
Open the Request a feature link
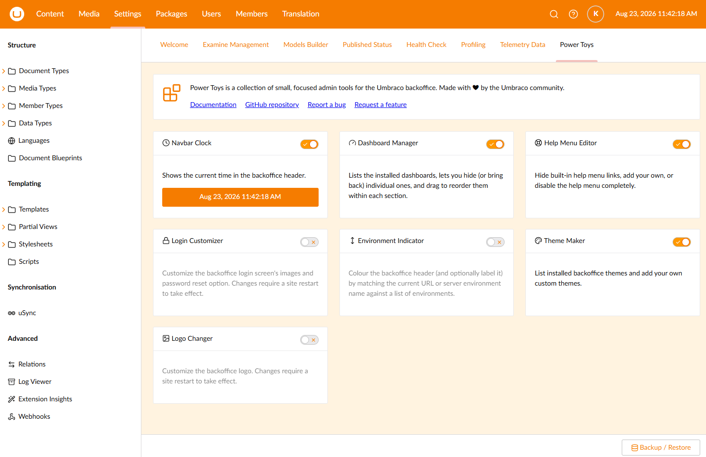(x=381, y=105)
